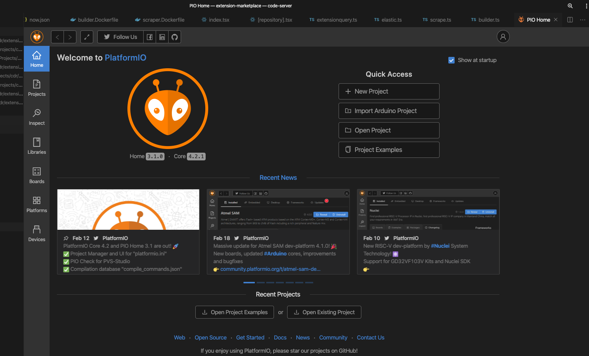This screenshot has height=356, width=589.
Task: Click the #Arduino hashtag link
Action: click(275, 254)
